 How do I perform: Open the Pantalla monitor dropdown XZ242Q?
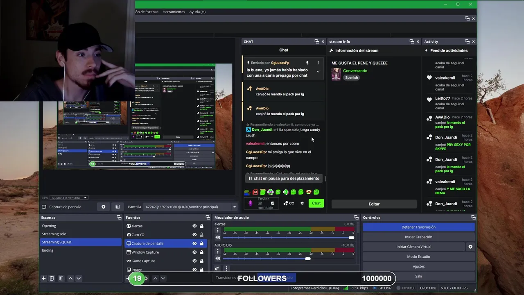click(x=191, y=207)
